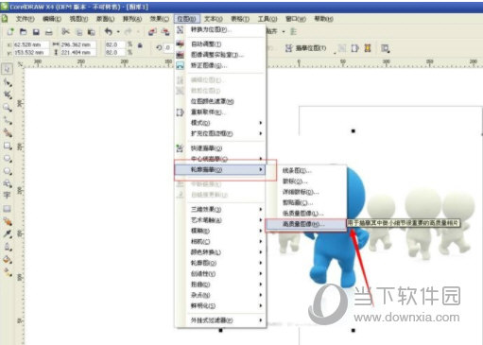Select the Ellipse tool

pos(8,159)
